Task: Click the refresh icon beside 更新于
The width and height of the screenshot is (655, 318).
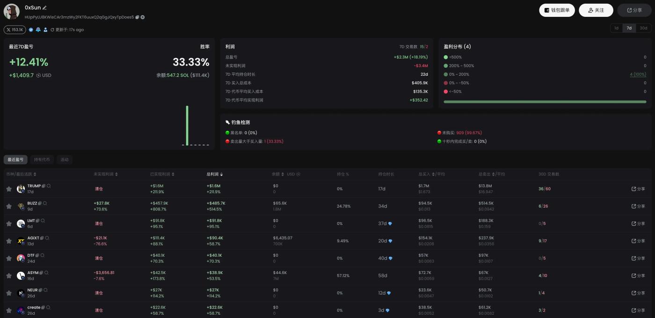Action: tap(52, 30)
